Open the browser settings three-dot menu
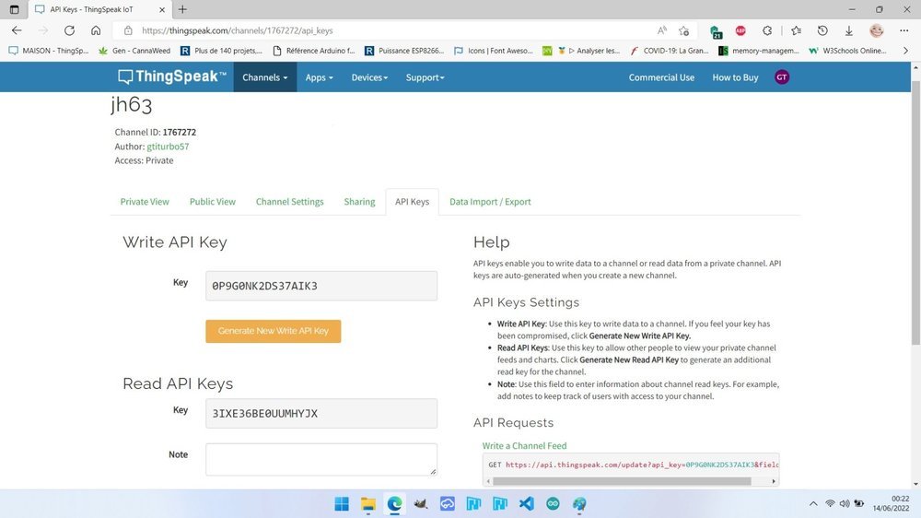 (x=904, y=30)
